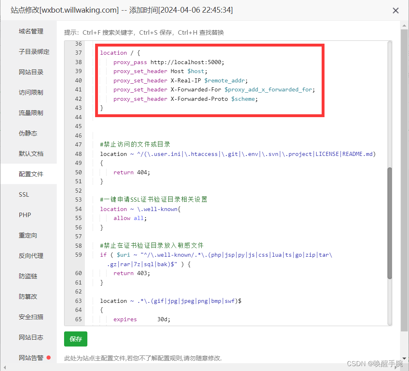Click the green 保存 button
Screen dimensions: 409x371
point(76,339)
